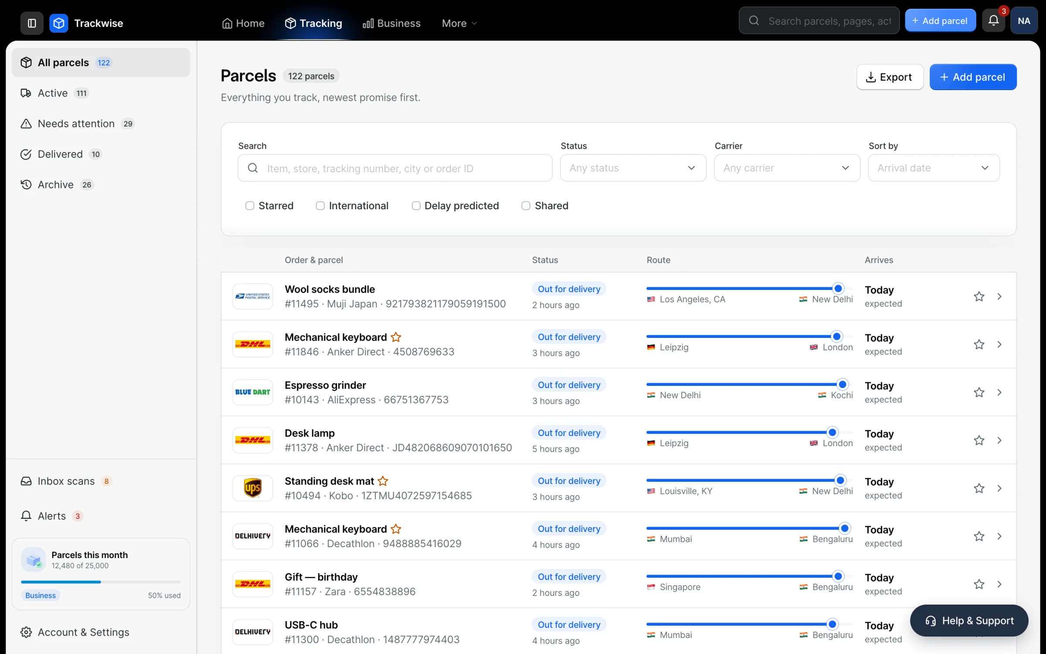The width and height of the screenshot is (1046, 654).
Task: Expand the More menu in top navigation
Action: pos(459,23)
